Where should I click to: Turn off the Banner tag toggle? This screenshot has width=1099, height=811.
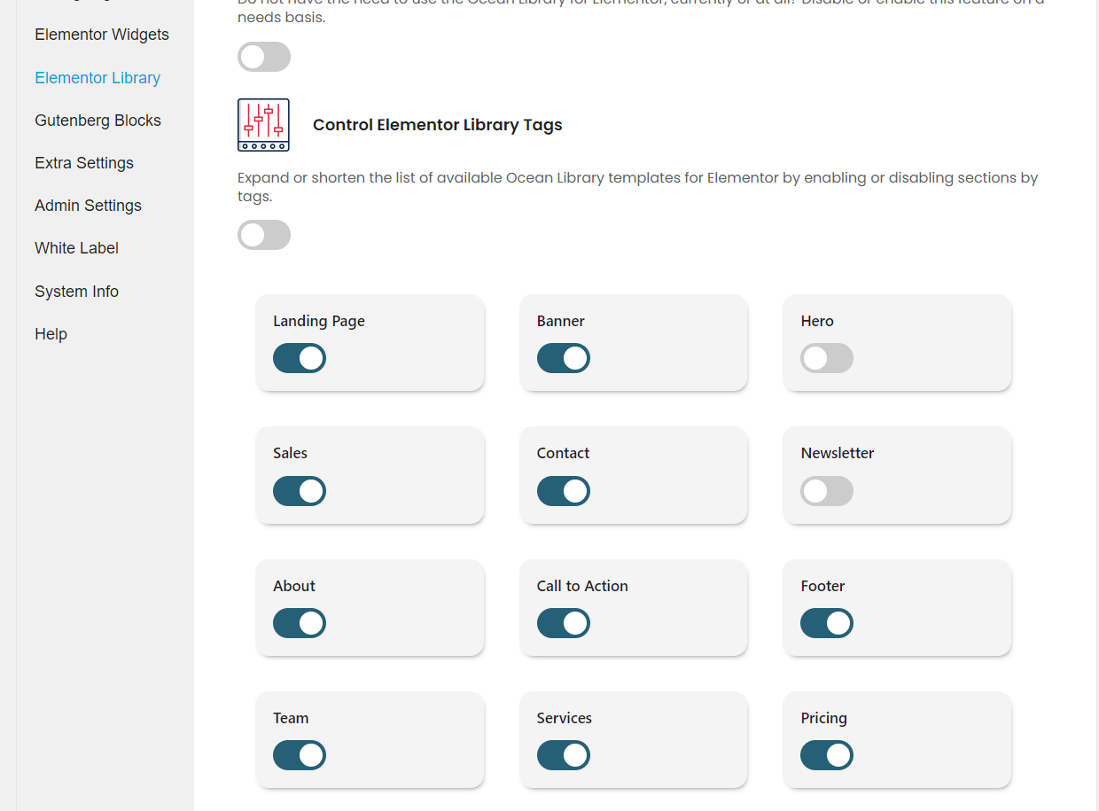coord(564,358)
